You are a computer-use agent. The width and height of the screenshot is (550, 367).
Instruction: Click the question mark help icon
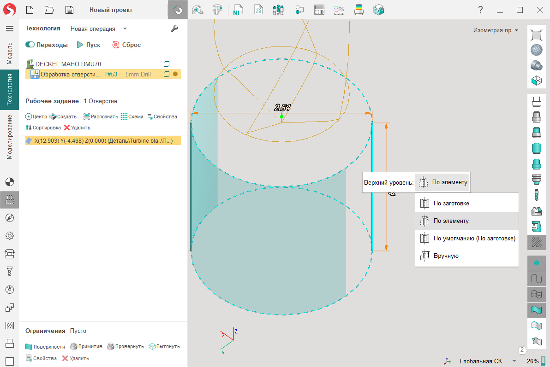(480, 10)
